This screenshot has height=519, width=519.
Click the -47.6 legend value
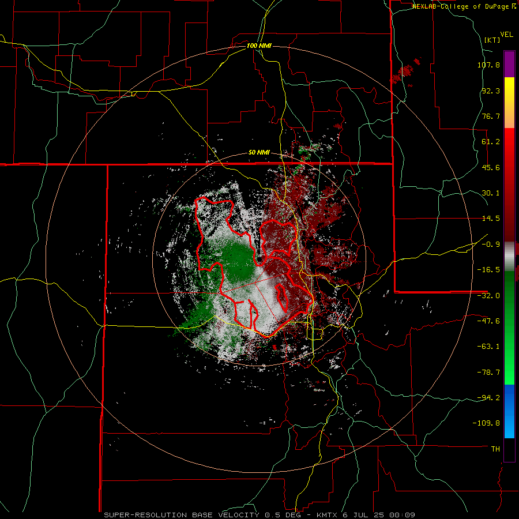(488, 321)
